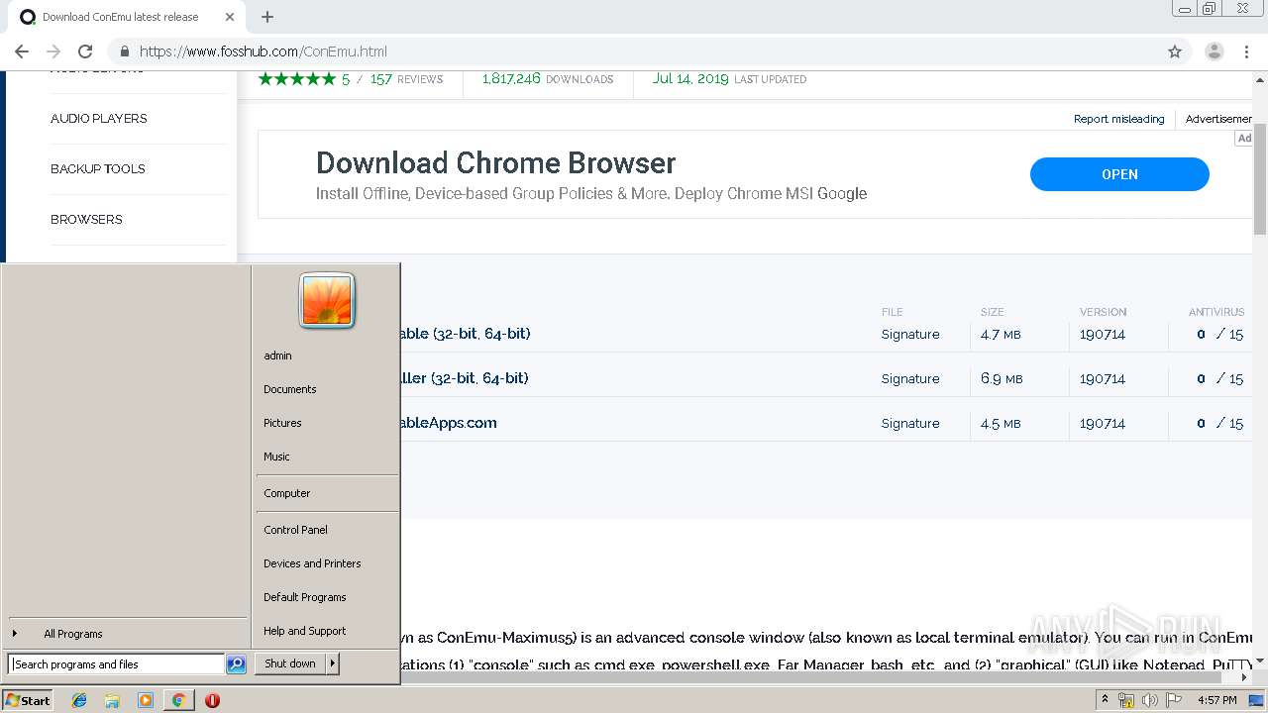Click the Ad badge icon
The height and width of the screenshot is (713, 1268).
click(x=1244, y=139)
